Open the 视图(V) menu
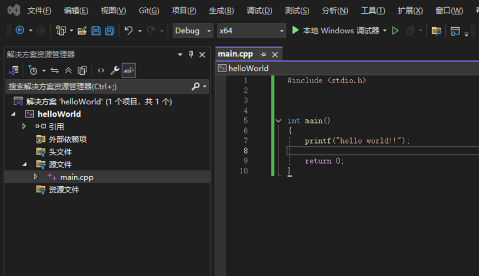This screenshot has width=479, height=276. tap(114, 11)
